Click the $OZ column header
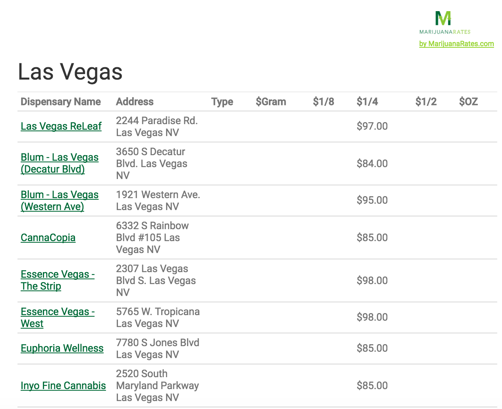Viewport: 502px width, 409px height. tap(468, 102)
